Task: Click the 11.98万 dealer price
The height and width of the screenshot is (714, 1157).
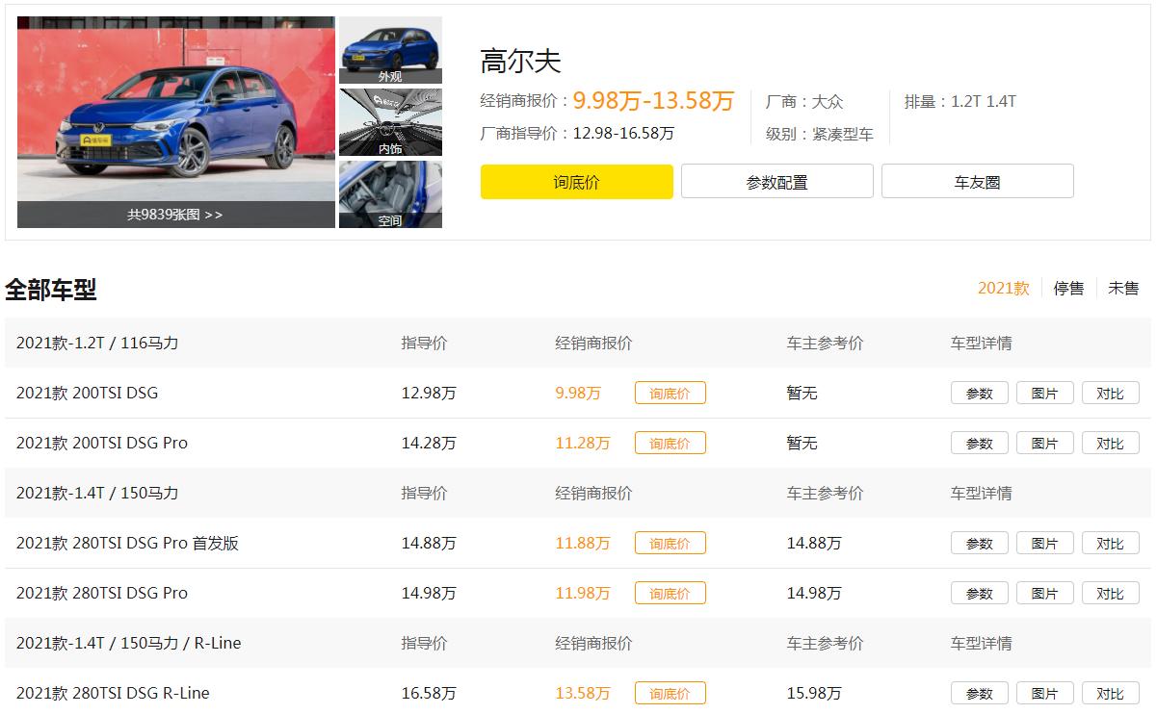Action: coord(583,593)
